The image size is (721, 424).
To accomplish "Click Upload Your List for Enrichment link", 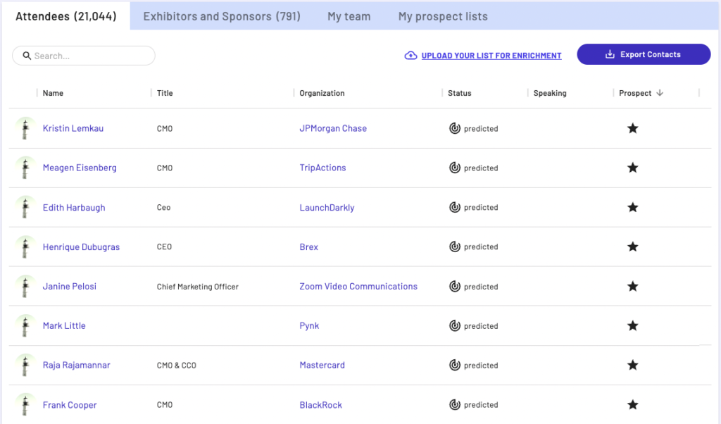I will (x=491, y=56).
